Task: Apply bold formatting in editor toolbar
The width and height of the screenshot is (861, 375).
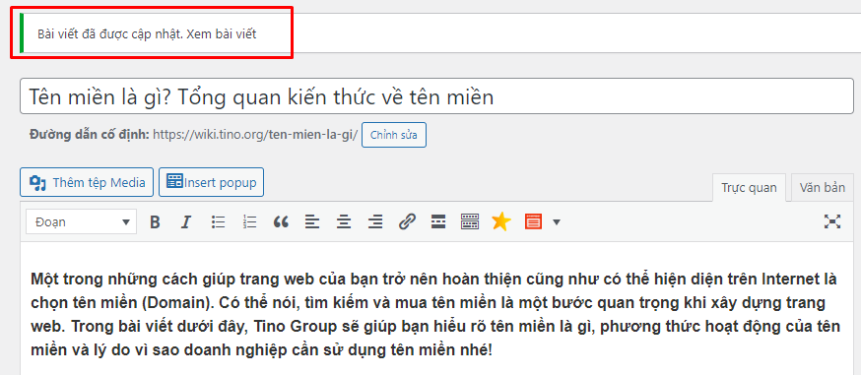Action: coord(155,222)
